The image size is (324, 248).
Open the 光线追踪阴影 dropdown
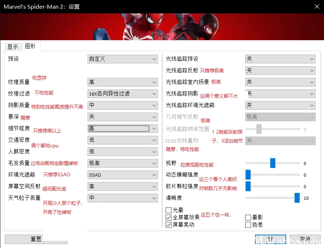[280, 94]
